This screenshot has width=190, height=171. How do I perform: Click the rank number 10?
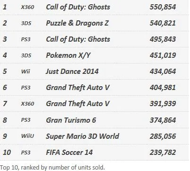(x=7, y=153)
